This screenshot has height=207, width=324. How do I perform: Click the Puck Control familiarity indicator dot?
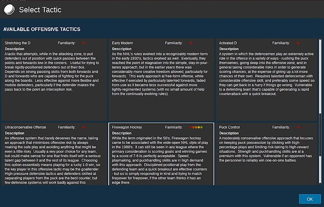[x=298, y=127]
